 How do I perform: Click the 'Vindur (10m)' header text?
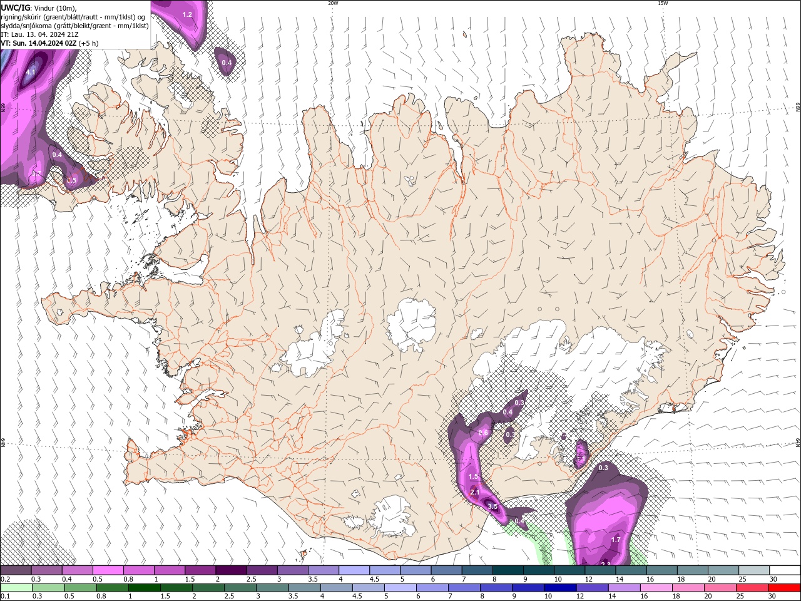[53, 7]
